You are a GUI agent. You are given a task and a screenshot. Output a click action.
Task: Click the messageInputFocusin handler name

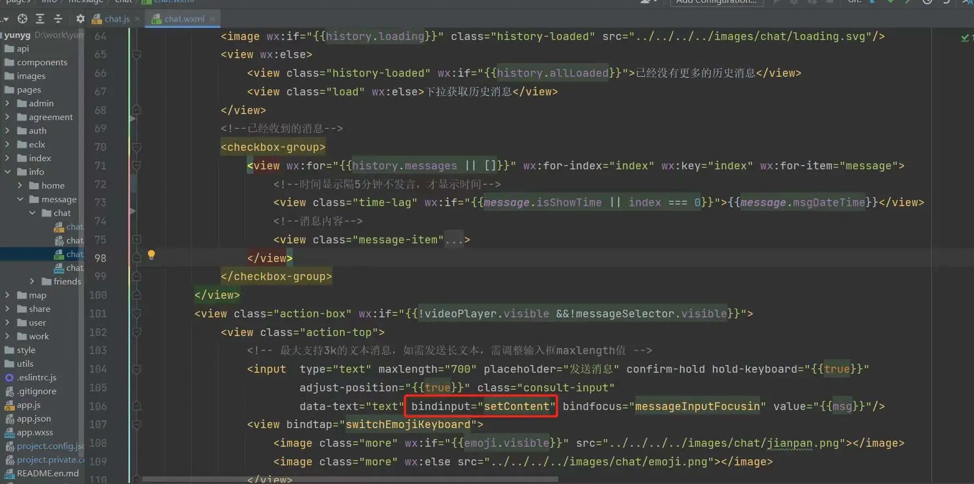pyautogui.click(x=698, y=406)
